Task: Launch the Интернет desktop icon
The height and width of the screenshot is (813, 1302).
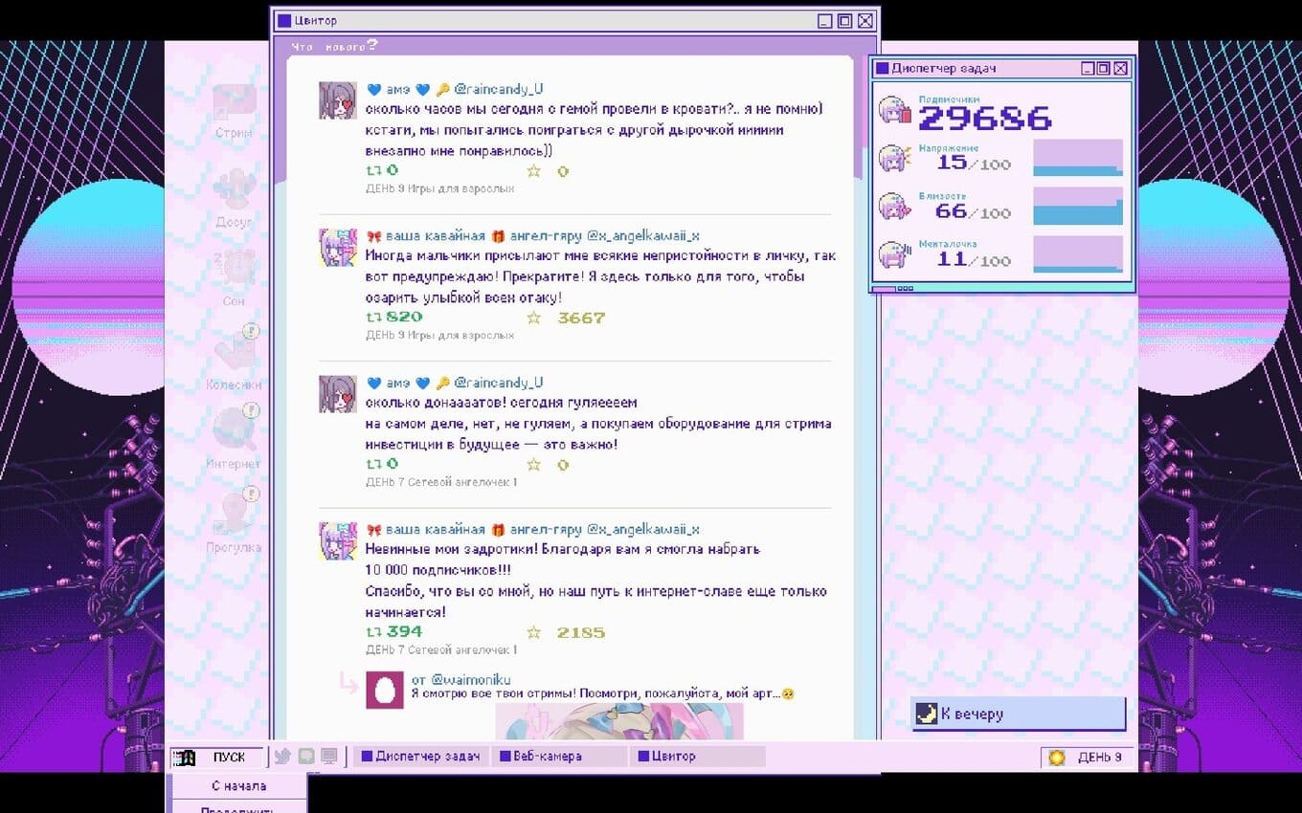Action: tap(234, 432)
